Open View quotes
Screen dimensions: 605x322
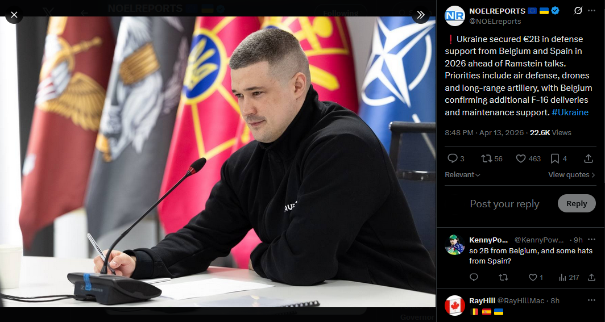[x=571, y=175]
